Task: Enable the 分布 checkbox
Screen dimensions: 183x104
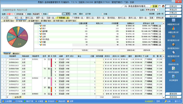Action: pos(72,14)
